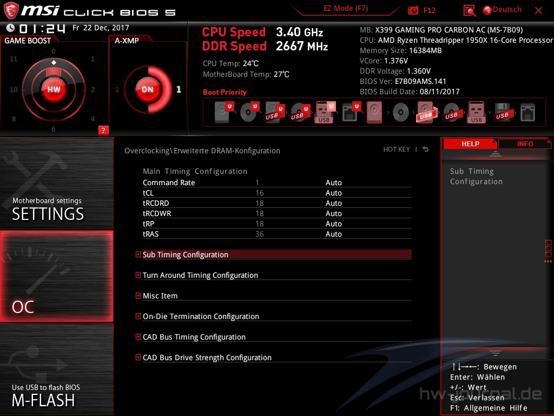
Task: Select the legacy USB key boot icon without U badge
Action: (477, 112)
